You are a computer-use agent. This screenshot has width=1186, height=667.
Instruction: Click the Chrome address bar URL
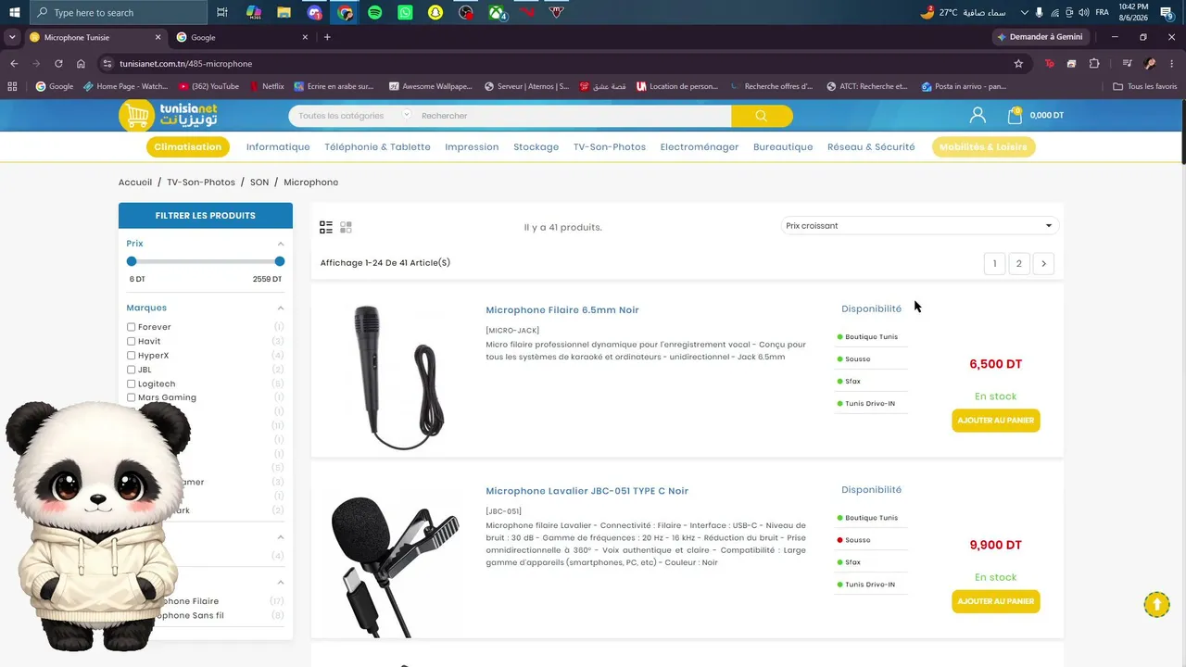point(186,64)
